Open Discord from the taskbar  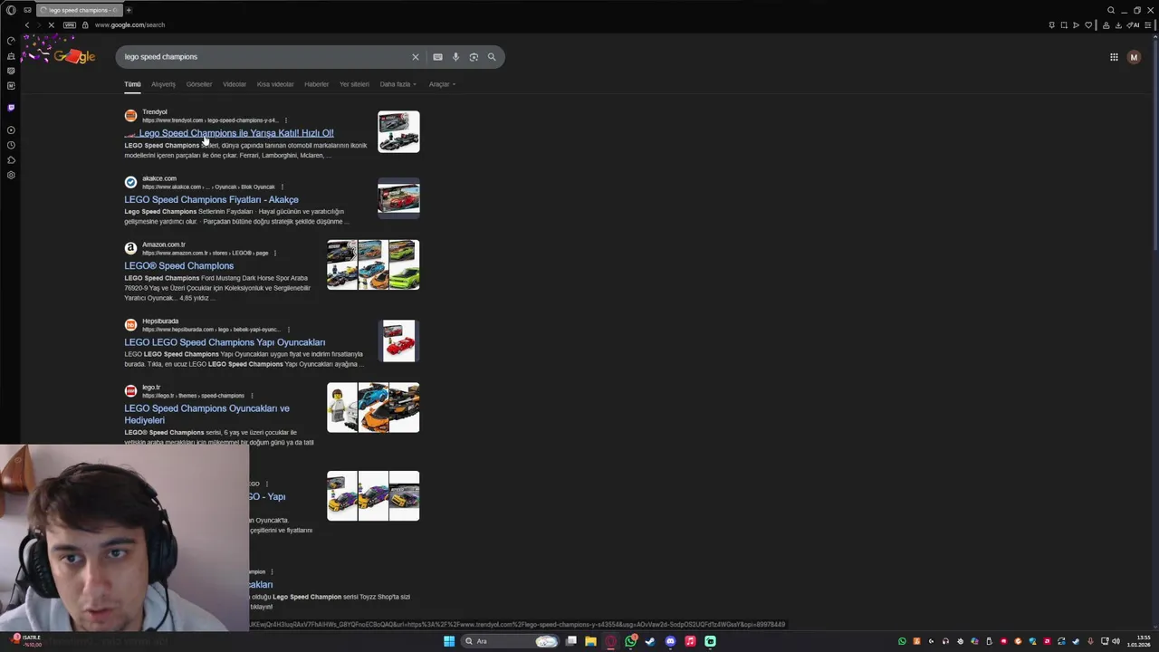[670, 641]
